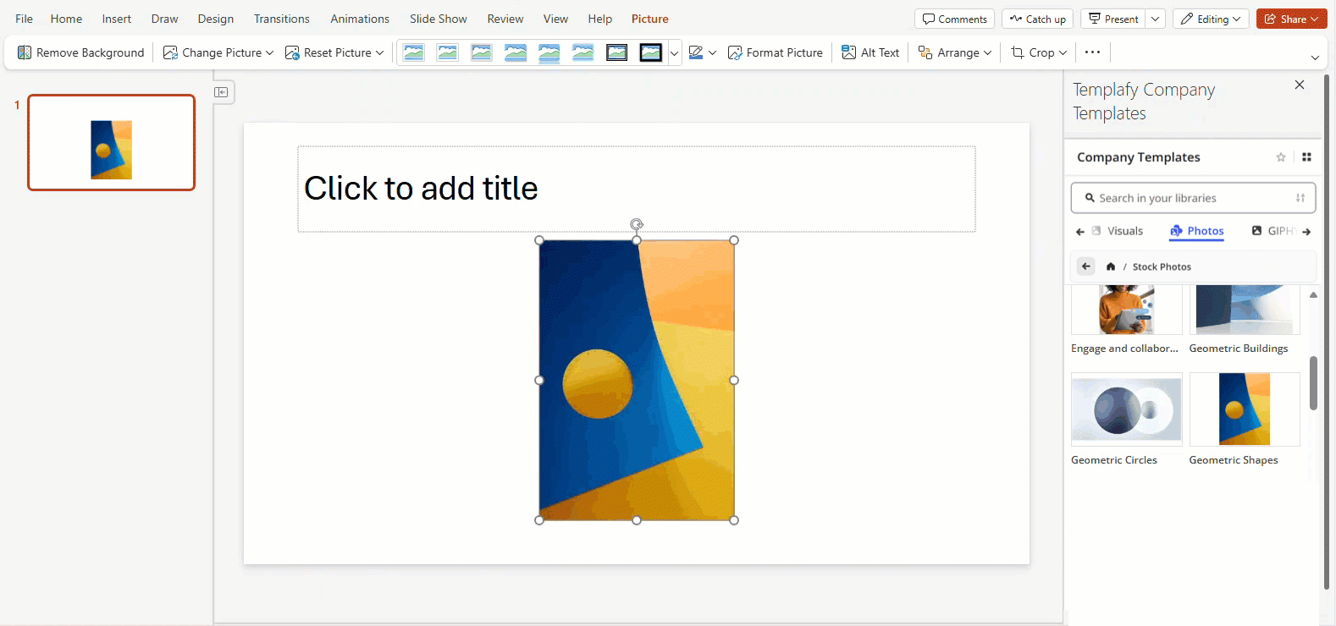Screen dimensions: 1336x626
Task: Open the Crop dropdown
Action: point(1039,52)
